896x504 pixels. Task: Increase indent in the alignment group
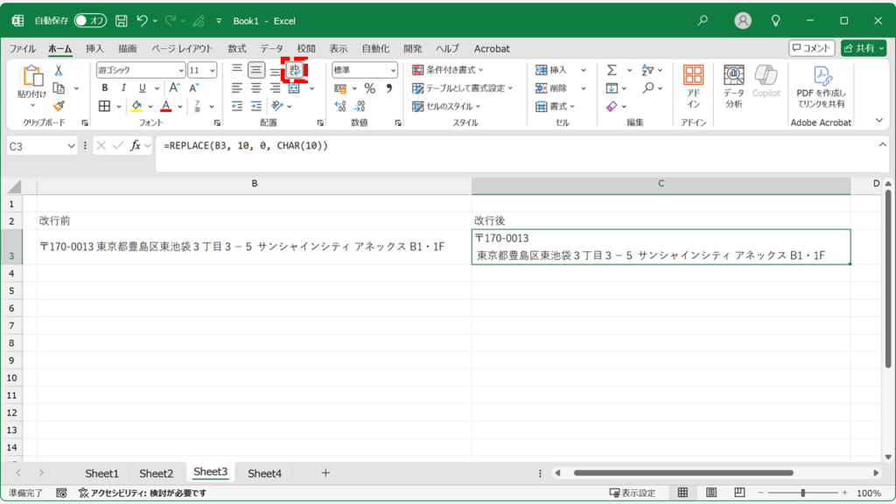click(x=256, y=106)
